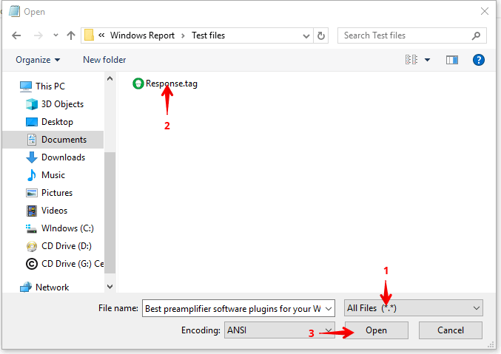This screenshot has height=354, width=501.
Task: Select This PC in navigation pane
Action: 50,86
